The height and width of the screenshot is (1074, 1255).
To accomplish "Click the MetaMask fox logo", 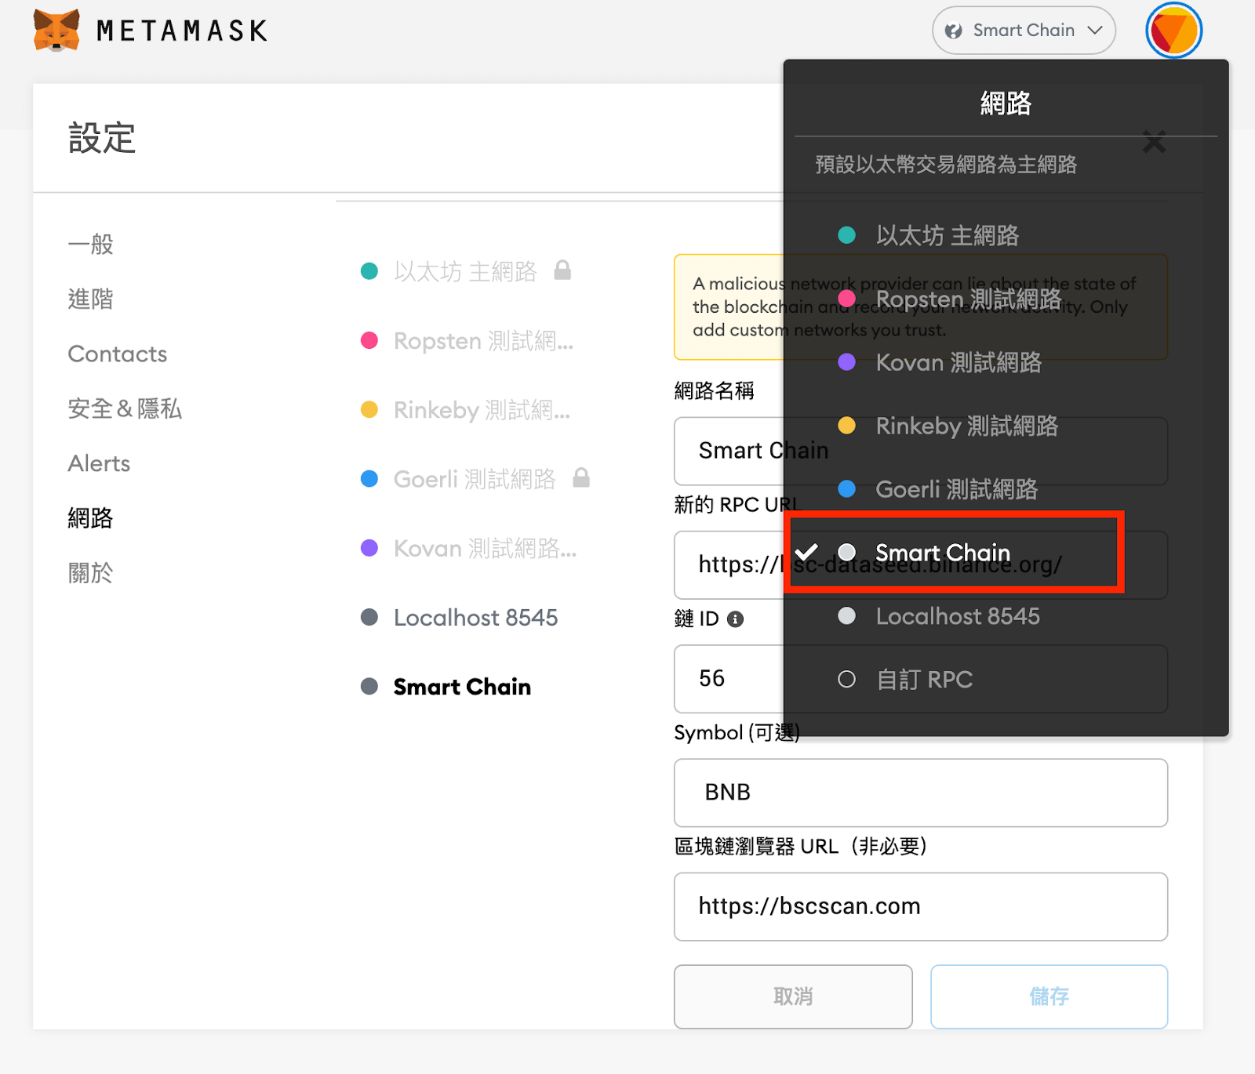I will pos(56,31).
